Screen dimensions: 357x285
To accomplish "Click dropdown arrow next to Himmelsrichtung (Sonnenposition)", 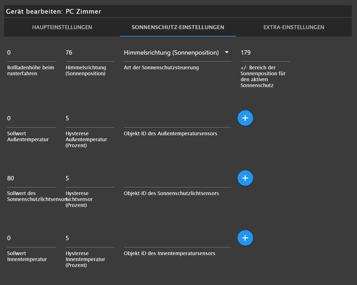I will click(227, 52).
